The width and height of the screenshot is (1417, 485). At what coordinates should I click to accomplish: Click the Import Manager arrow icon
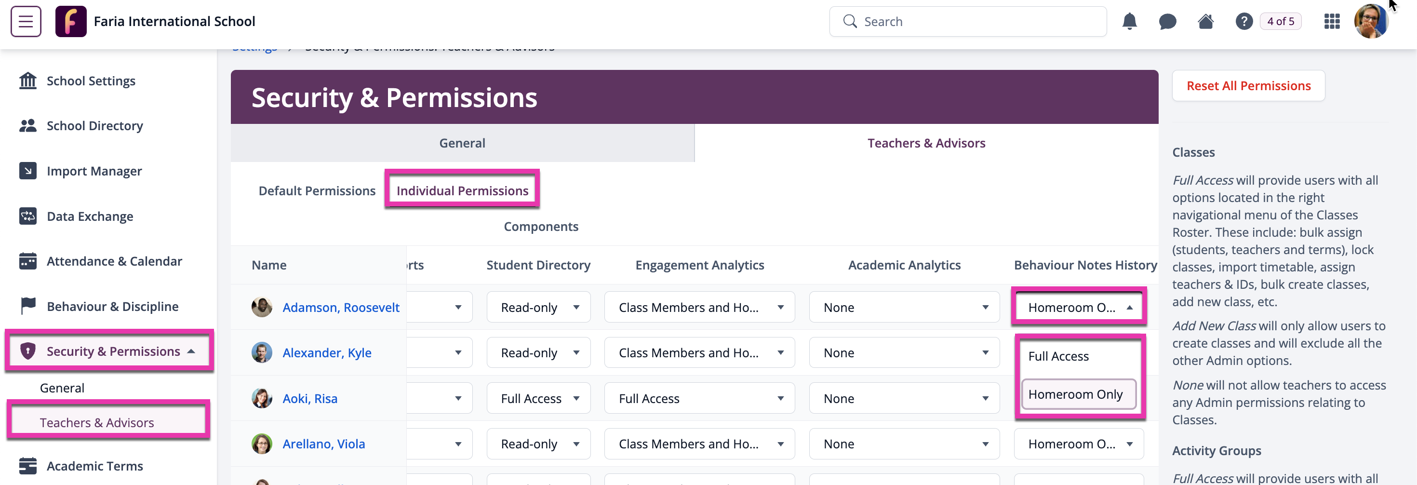27,171
